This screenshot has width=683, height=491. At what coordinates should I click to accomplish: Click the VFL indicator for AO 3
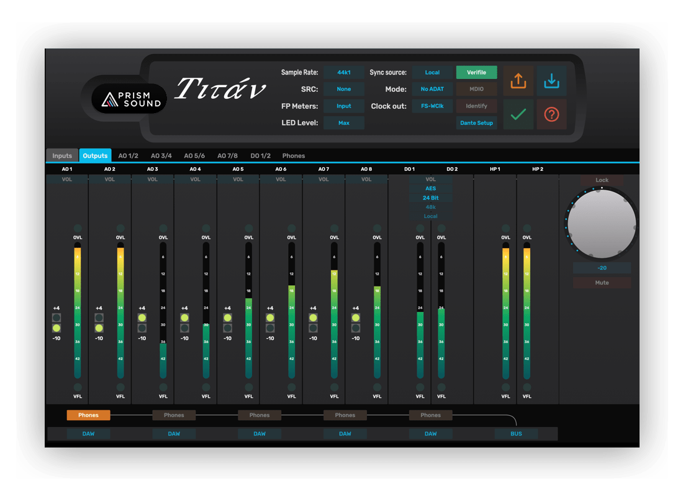(x=163, y=387)
